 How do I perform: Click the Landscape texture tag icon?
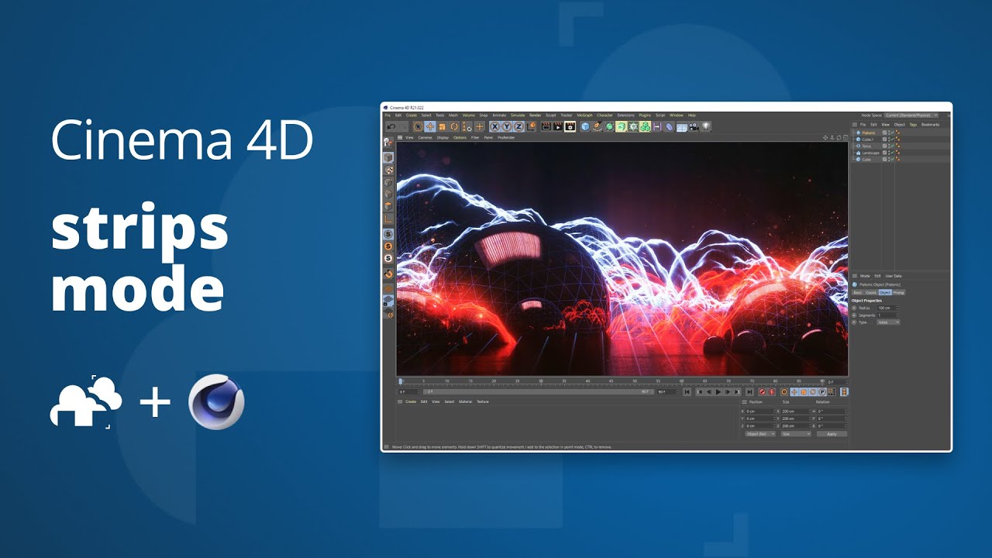coord(897,153)
